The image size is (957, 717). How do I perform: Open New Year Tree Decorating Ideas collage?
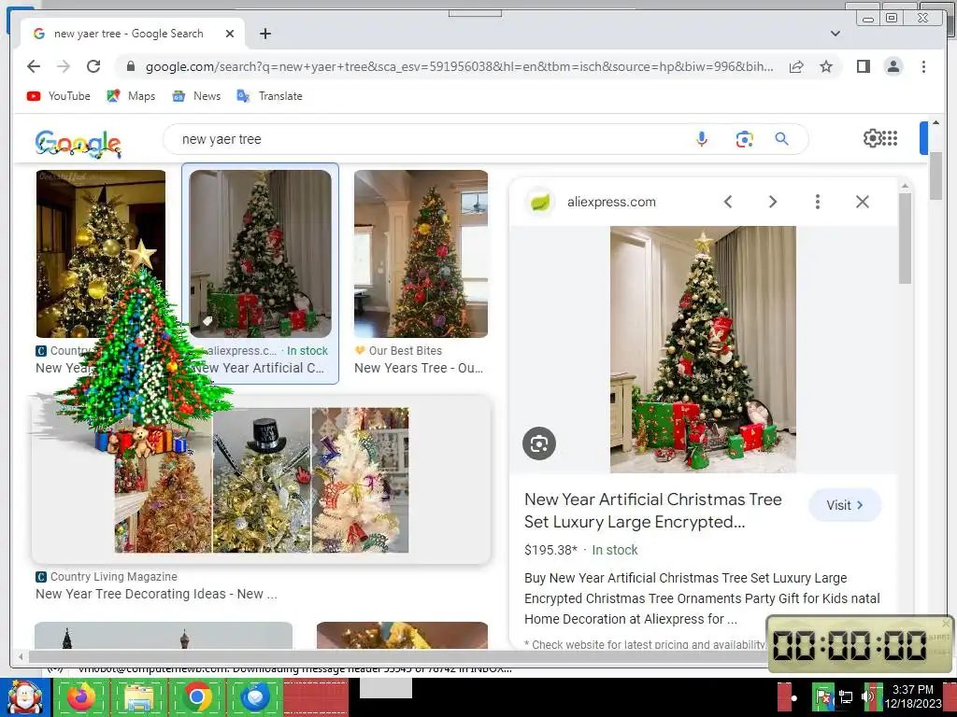point(262,480)
